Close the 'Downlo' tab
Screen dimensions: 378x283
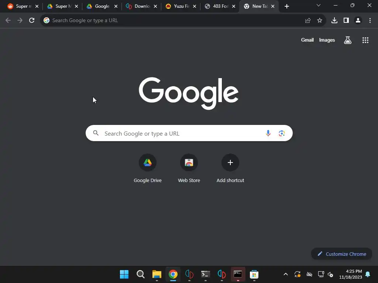pos(155,6)
